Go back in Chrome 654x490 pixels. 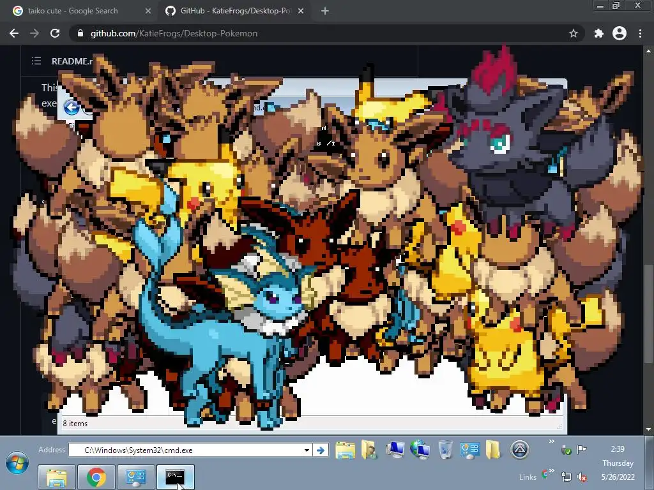tap(14, 33)
